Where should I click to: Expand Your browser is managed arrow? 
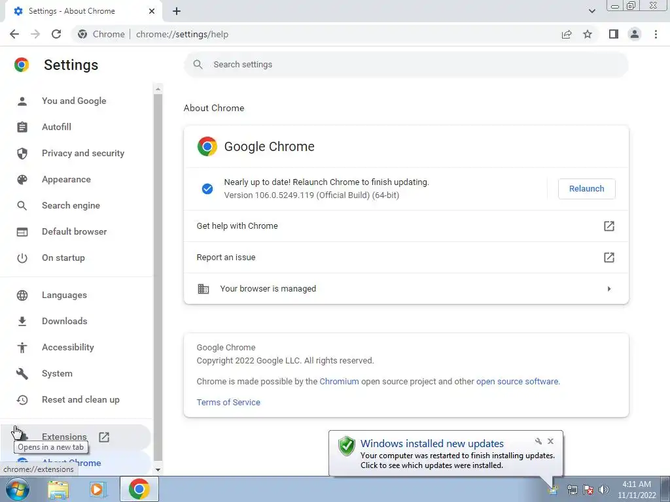point(609,289)
